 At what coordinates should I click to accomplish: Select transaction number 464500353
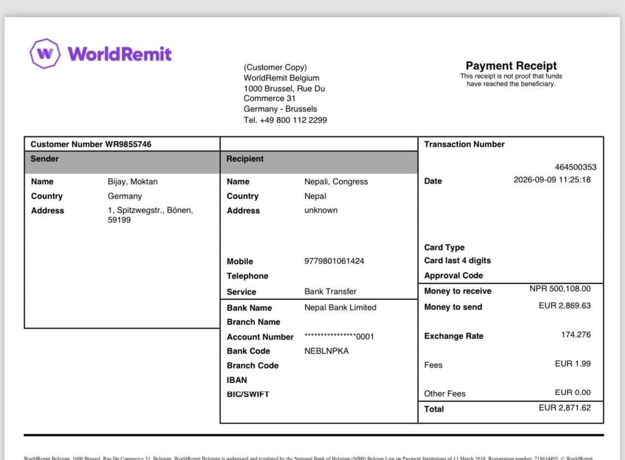[576, 167]
